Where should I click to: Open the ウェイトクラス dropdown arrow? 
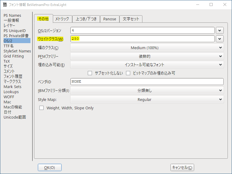click(x=219, y=39)
